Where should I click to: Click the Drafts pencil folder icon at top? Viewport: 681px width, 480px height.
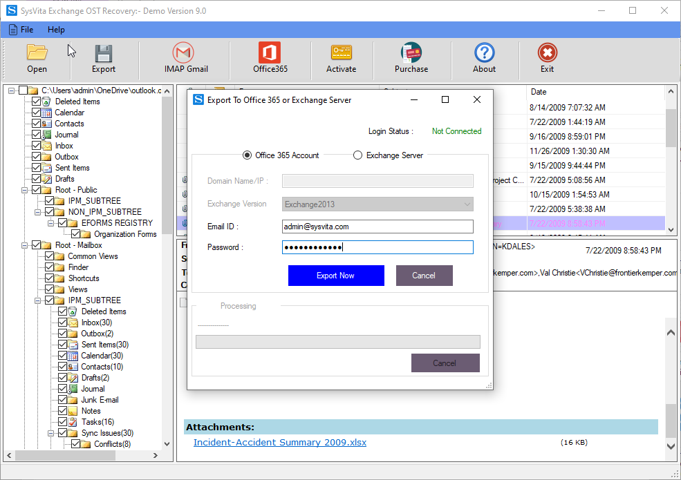46,179
